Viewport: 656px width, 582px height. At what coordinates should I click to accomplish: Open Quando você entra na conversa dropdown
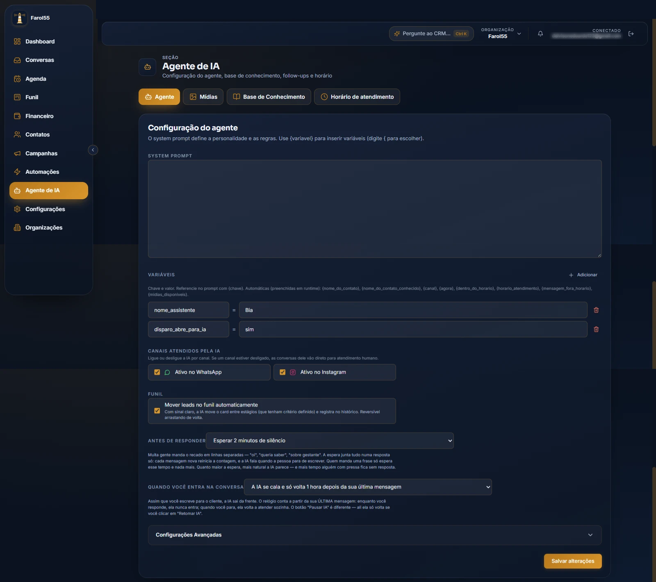(x=368, y=487)
